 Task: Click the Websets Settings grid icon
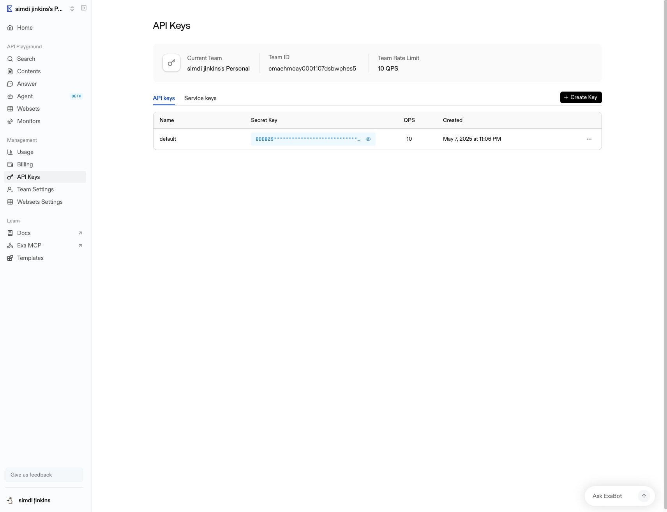(x=10, y=202)
